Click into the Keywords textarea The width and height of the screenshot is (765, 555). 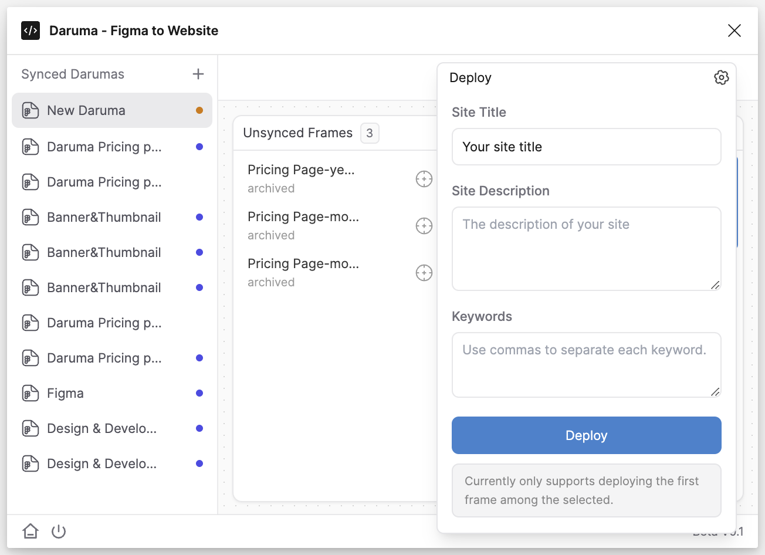coord(587,365)
